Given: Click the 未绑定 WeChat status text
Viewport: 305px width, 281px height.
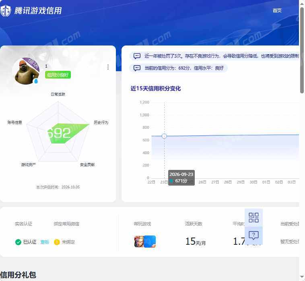Looking at the screenshot, I should click(x=68, y=242).
